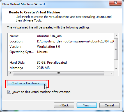
Task: Cancel the New Virtual Machine Wizard
Action: pos(109,105)
